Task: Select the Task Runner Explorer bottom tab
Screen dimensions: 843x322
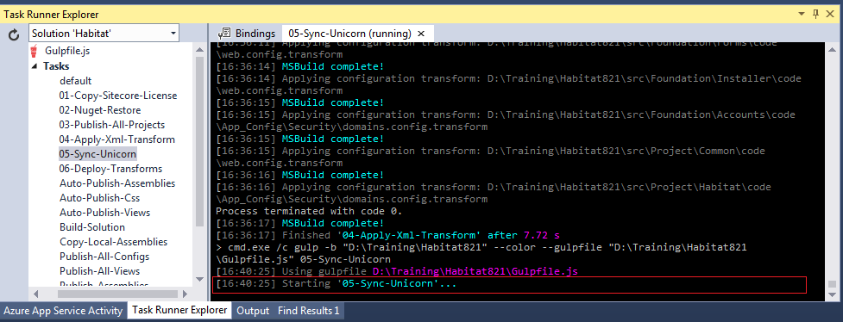Action: (180, 310)
